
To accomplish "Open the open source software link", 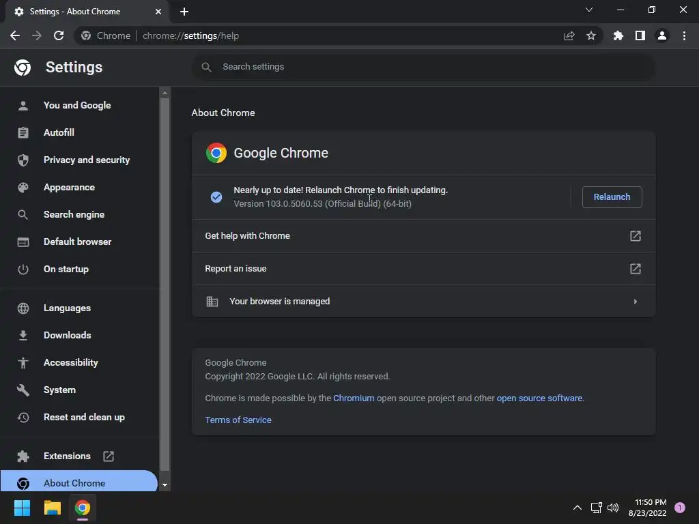I will click(x=539, y=398).
